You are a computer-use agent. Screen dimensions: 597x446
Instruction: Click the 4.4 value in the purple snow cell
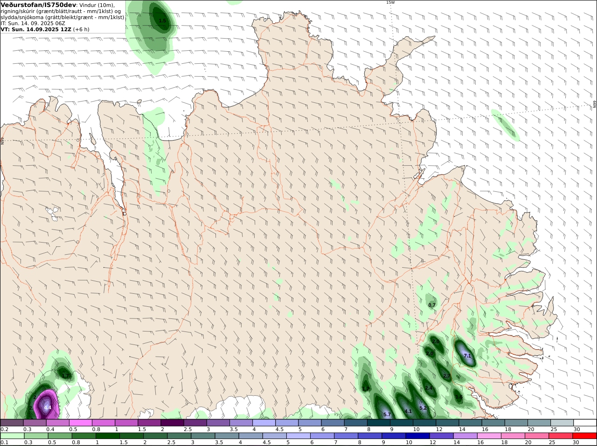[x=47, y=407]
